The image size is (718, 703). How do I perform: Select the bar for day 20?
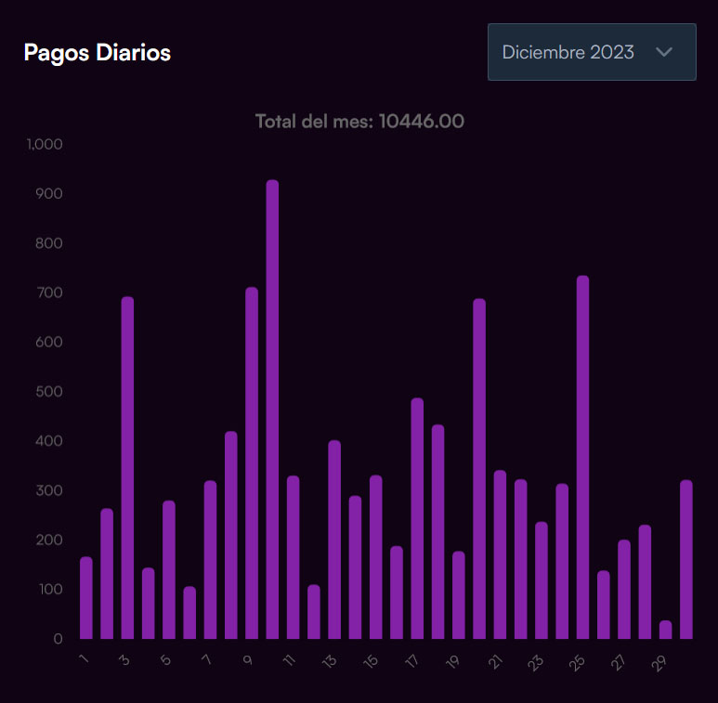(479, 468)
